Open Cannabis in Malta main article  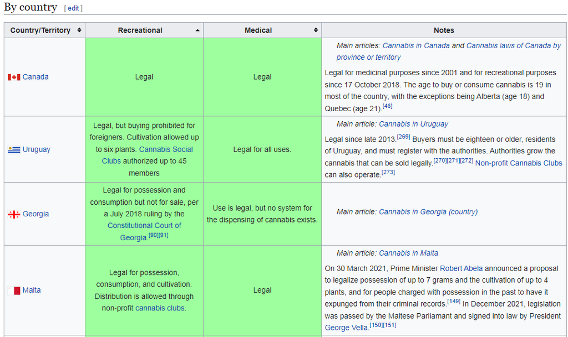(x=408, y=253)
